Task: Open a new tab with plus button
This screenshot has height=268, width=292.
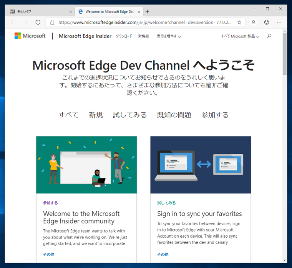Action: coord(147,12)
